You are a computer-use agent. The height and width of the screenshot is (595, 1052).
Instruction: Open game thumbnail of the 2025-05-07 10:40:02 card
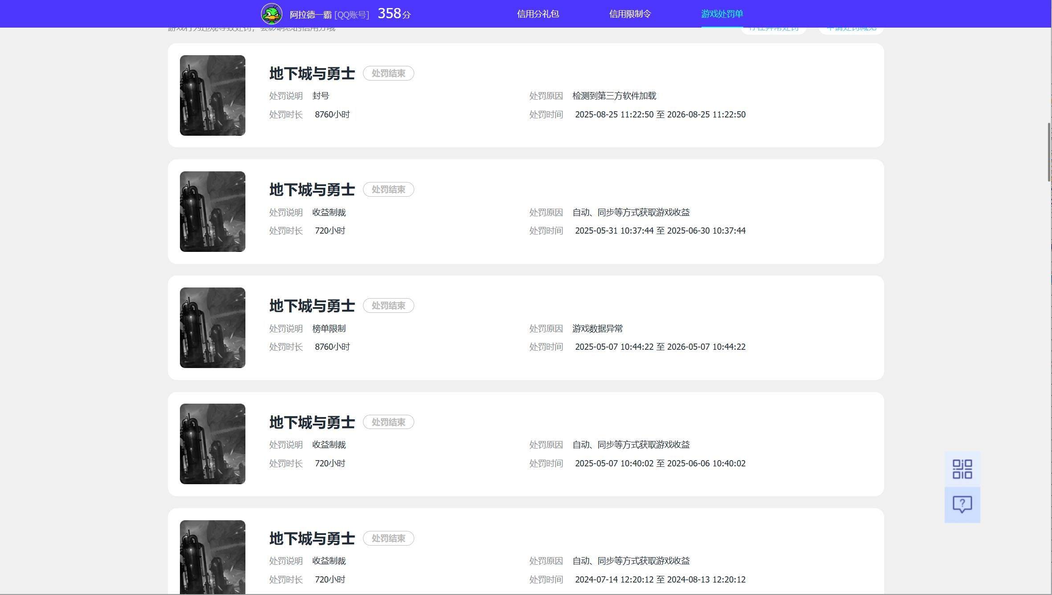pyautogui.click(x=212, y=444)
